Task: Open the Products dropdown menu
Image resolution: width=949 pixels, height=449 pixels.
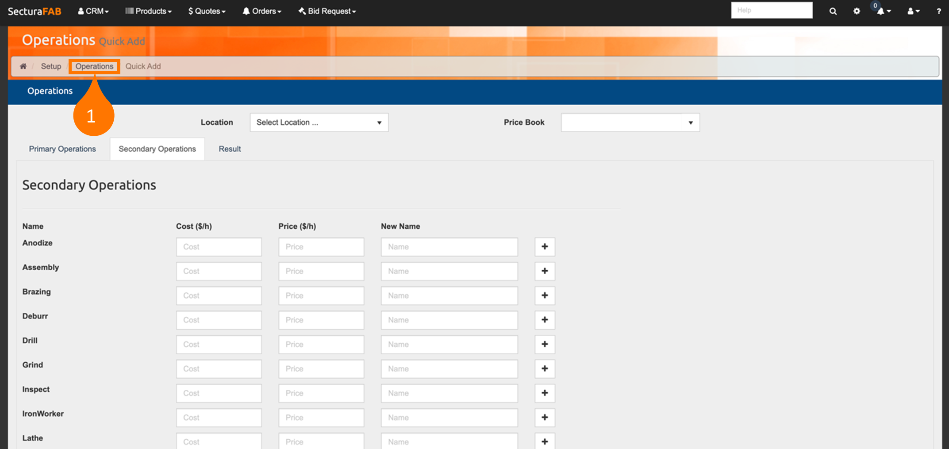Action: pyautogui.click(x=149, y=11)
